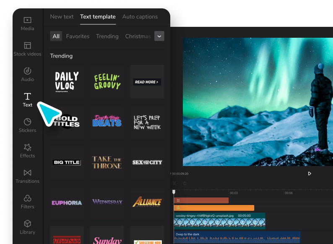
Task: Select the All category filter
Action: [56, 36]
